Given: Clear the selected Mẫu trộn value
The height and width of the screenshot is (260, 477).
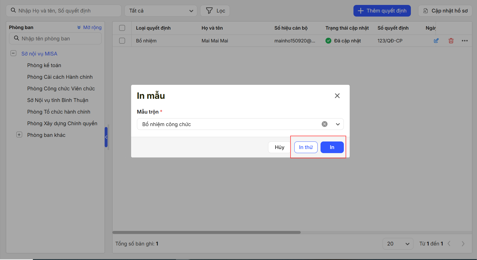Looking at the screenshot, I should [324, 124].
